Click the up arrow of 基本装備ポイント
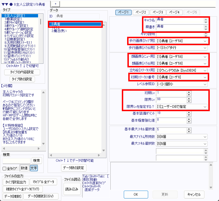Viewport: 219px width, 201px height. click(x=189, y=112)
